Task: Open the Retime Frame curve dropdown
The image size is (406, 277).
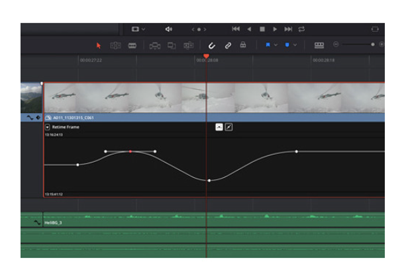Action: (x=48, y=127)
